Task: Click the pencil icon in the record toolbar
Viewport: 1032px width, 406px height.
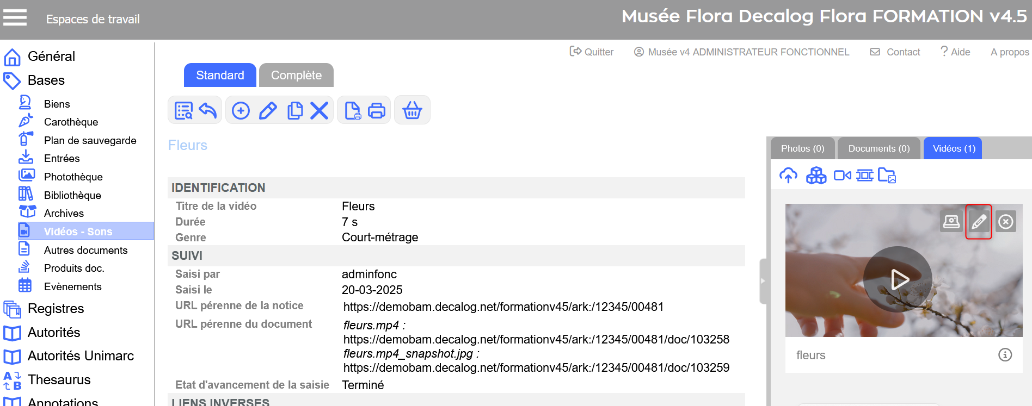Action: point(268,110)
